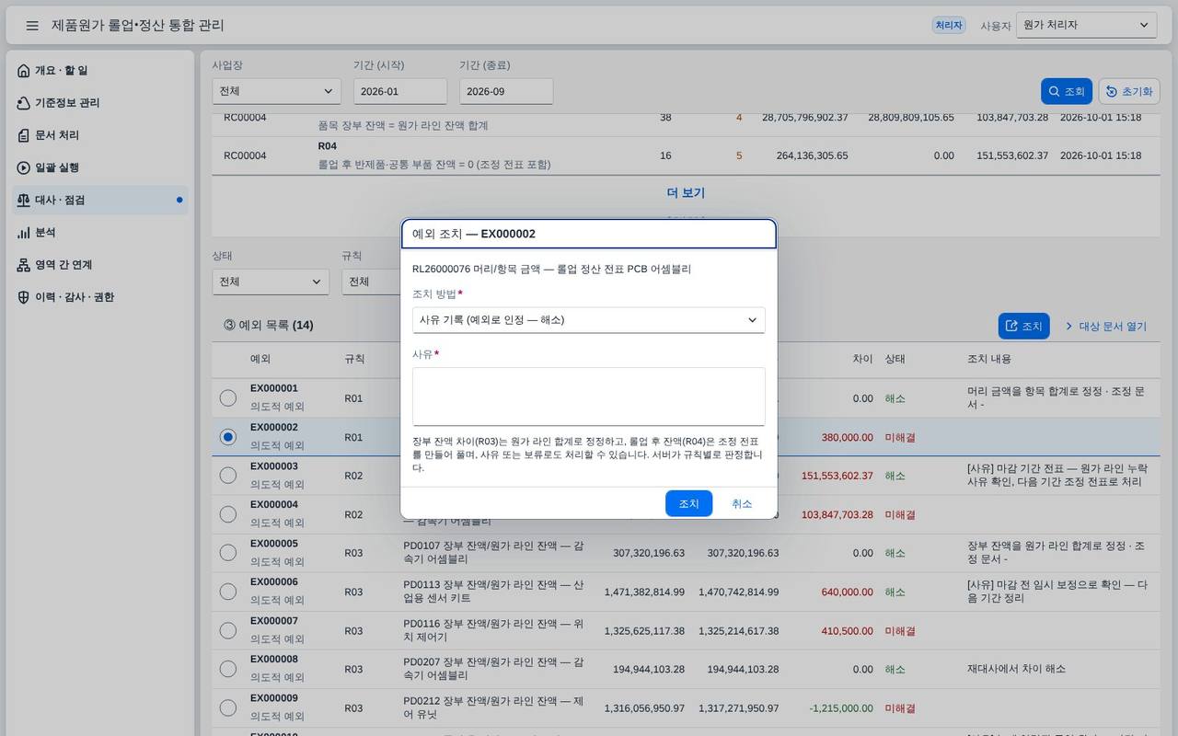Click the 조치 button above the exception list
The height and width of the screenshot is (736, 1178).
pos(1024,326)
